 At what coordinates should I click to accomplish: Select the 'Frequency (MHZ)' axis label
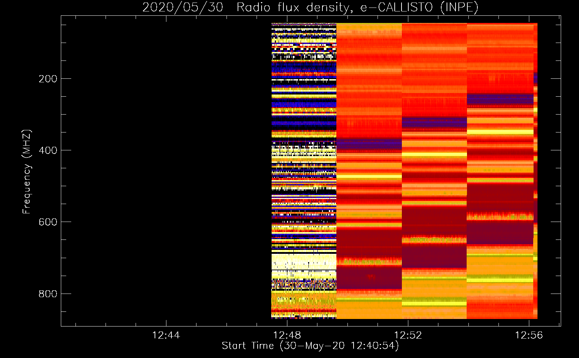(27, 172)
